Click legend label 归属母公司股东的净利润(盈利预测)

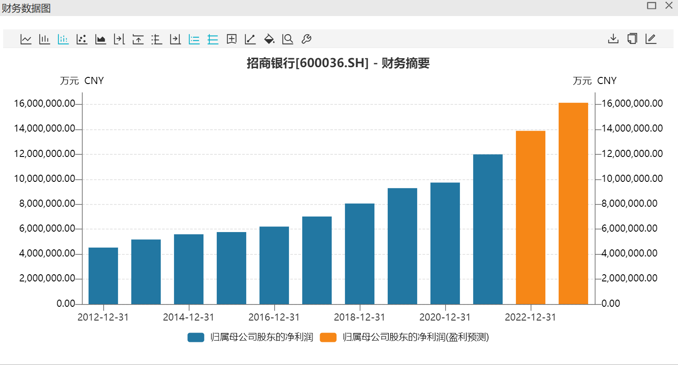tap(416, 337)
